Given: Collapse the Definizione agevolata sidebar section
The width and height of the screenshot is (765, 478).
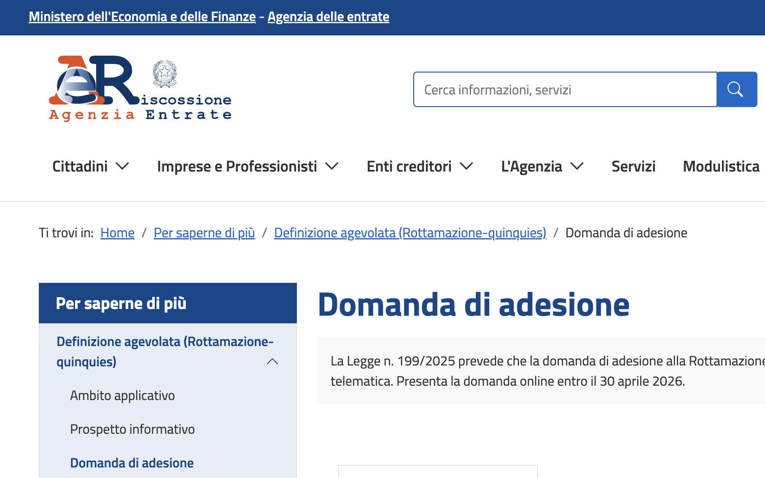Looking at the screenshot, I should (272, 361).
